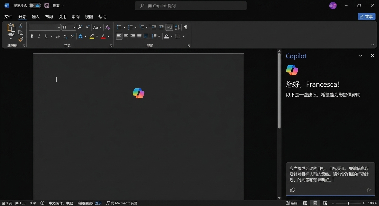Open the Change Case Aa dropdown
The width and height of the screenshot is (379, 206).
click(x=97, y=27)
